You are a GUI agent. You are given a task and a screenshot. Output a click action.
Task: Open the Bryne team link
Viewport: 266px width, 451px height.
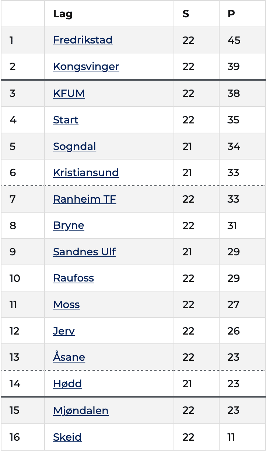coord(69,225)
